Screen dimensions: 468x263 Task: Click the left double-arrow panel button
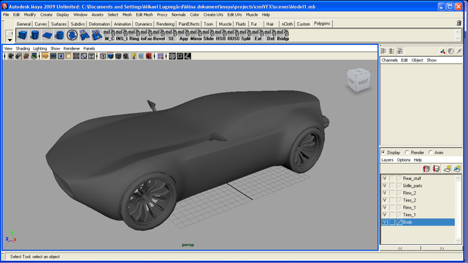(x=400, y=248)
